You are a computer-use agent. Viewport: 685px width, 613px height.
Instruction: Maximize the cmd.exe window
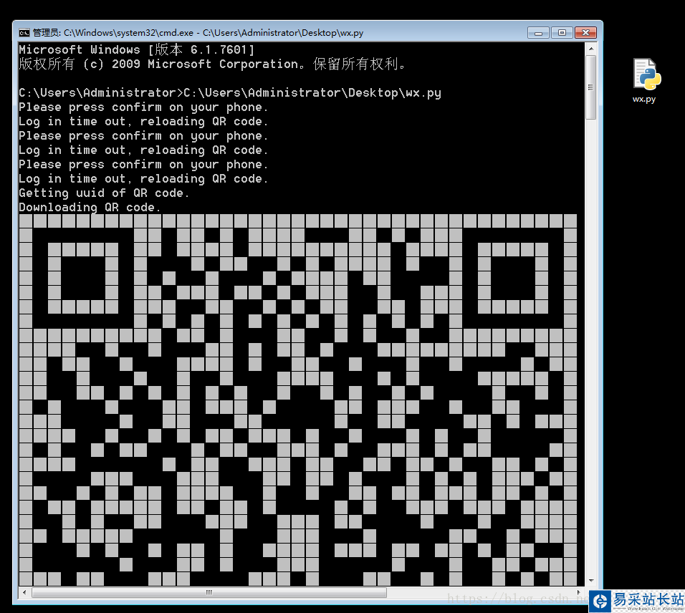(562, 33)
